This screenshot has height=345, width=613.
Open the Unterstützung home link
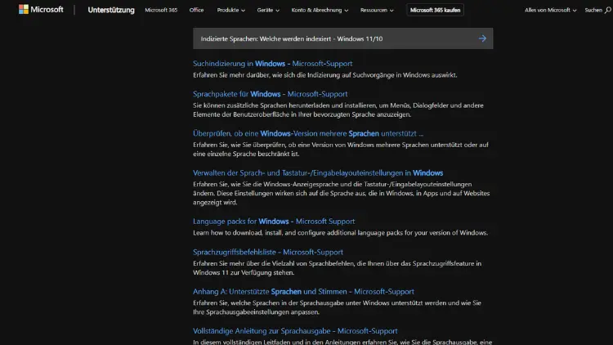[x=111, y=10]
